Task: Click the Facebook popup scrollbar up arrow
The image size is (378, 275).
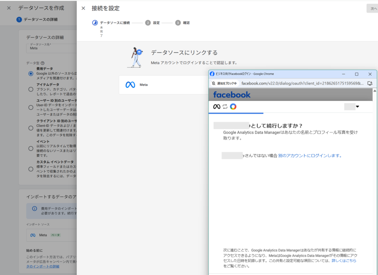Action: (375, 91)
